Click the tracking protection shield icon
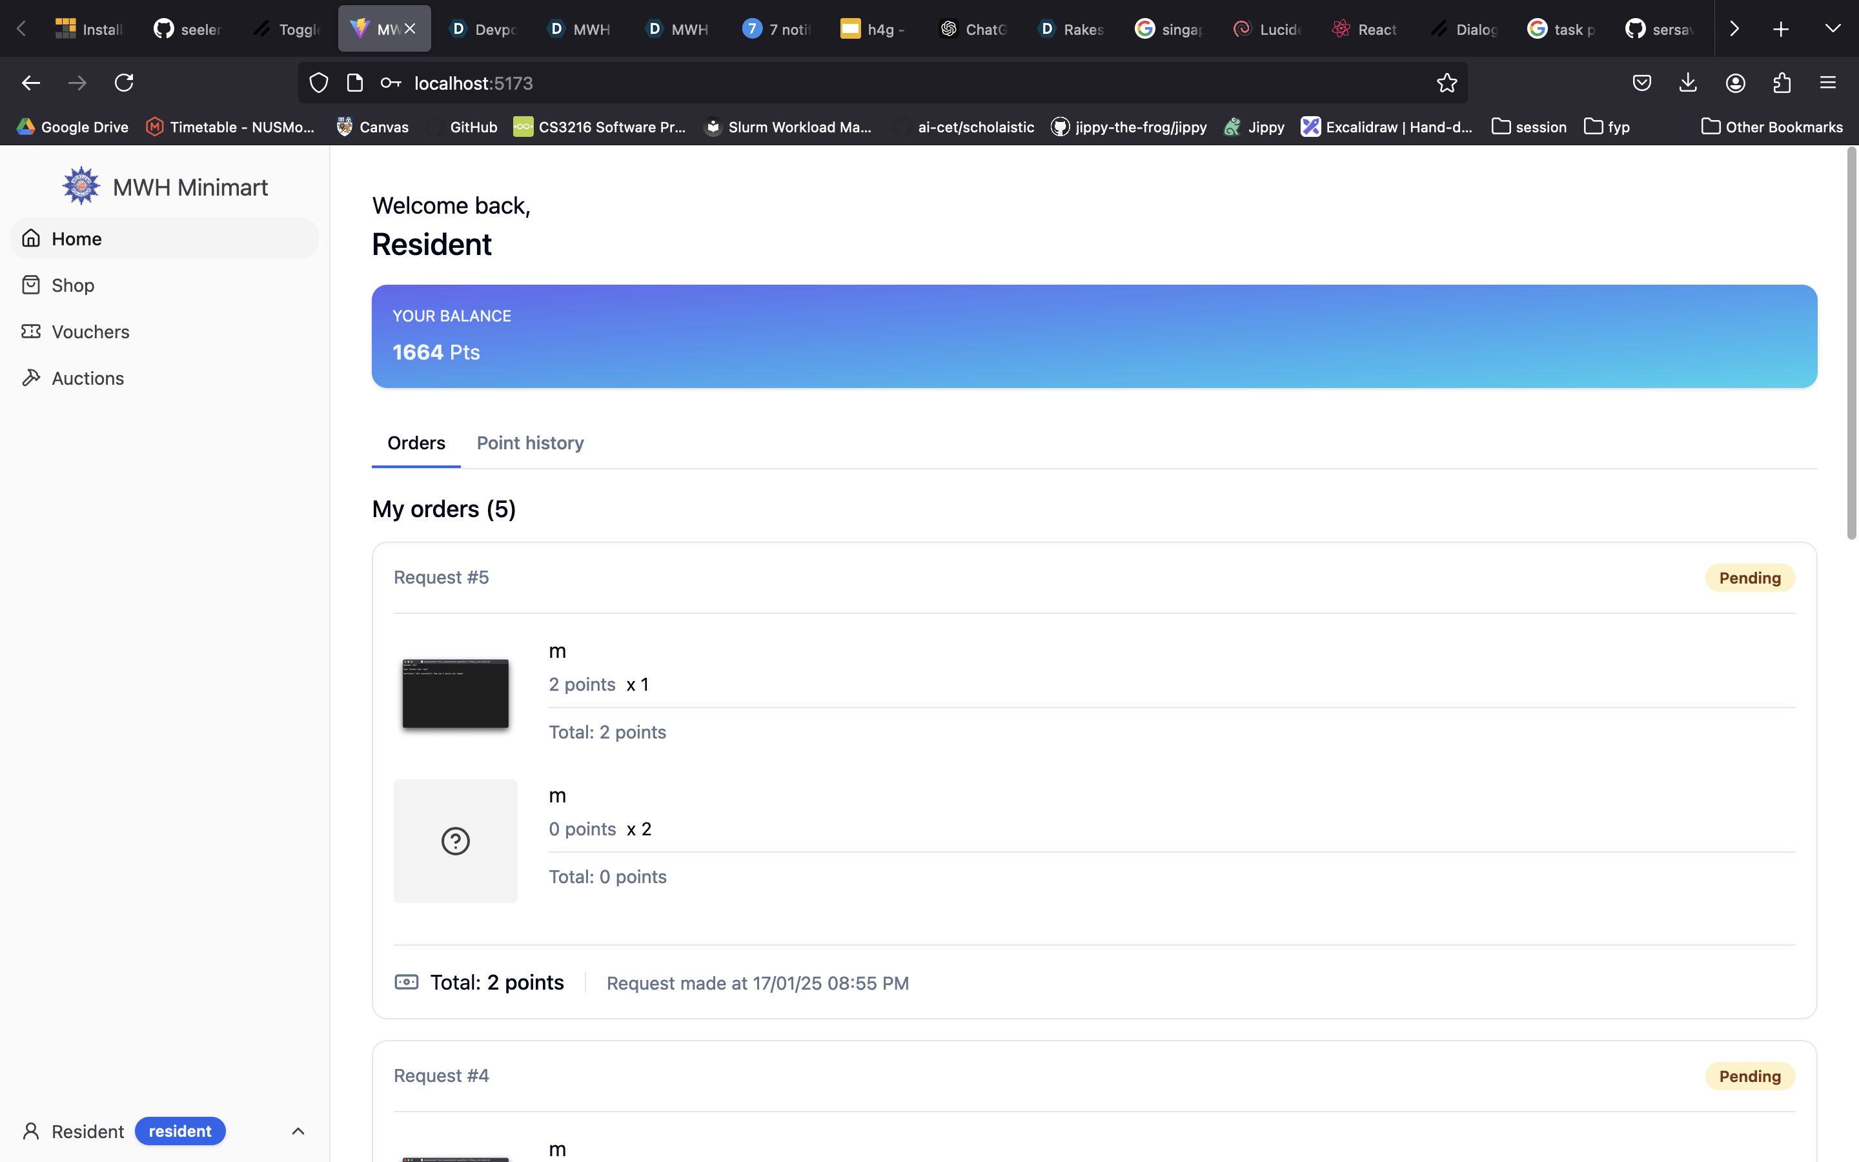The image size is (1859, 1162). pos(319,82)
